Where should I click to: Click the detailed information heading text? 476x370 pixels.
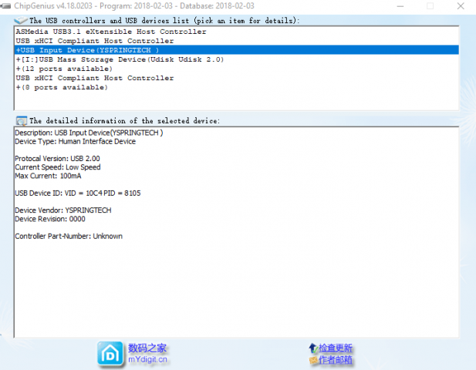coord(124,121)
